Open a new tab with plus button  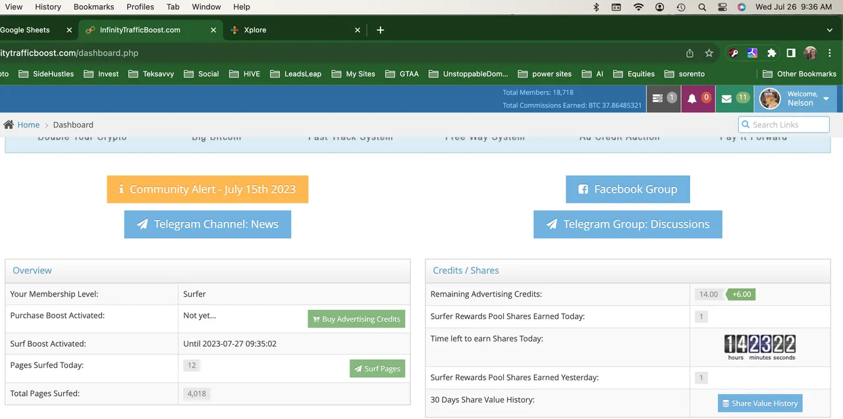click(x=380, y=30)
